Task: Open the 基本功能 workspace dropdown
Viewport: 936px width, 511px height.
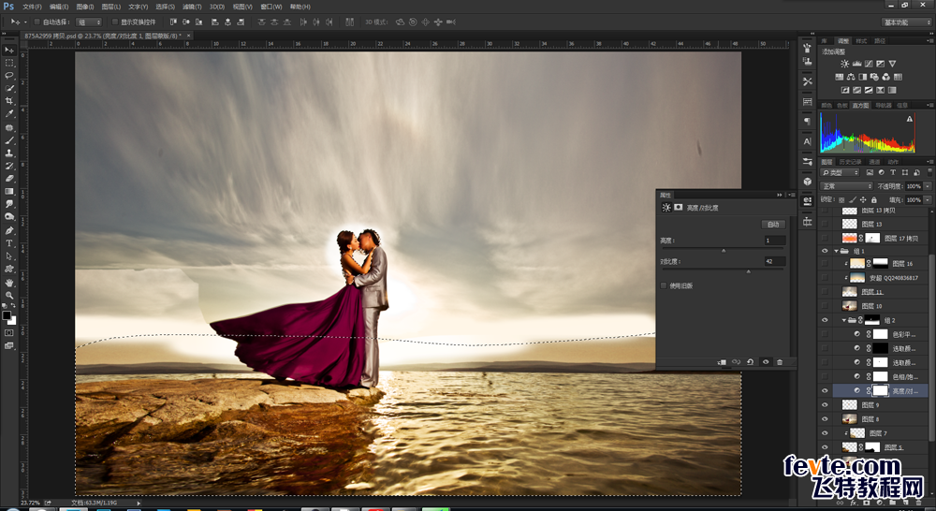Action: [x=906, y=22]
